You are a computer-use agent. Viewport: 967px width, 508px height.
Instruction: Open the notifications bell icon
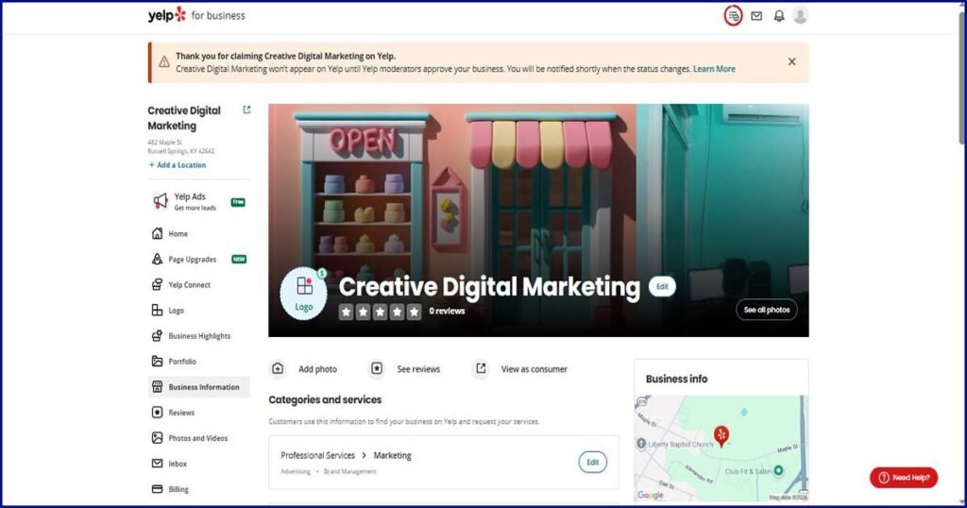coord(779,16)
